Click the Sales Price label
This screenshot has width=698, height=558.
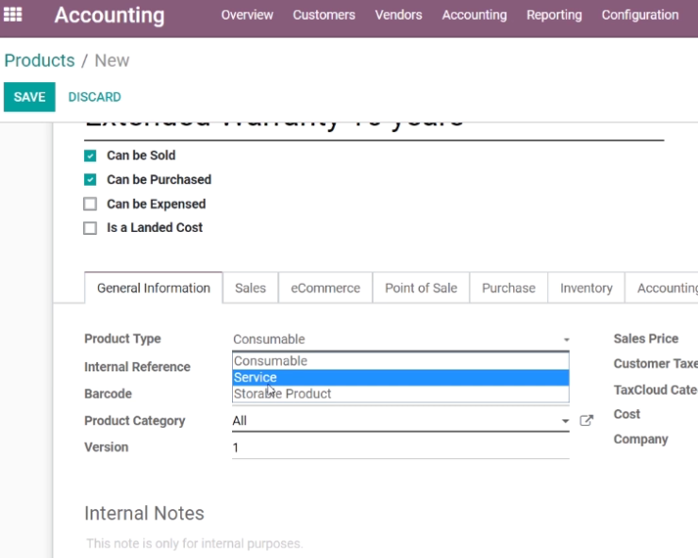[x=646, y=339]
